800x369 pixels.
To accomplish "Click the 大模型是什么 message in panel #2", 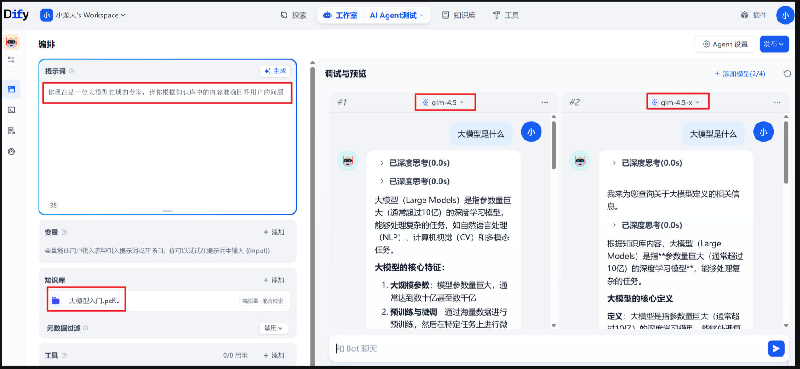I will [x=713, y=134].
